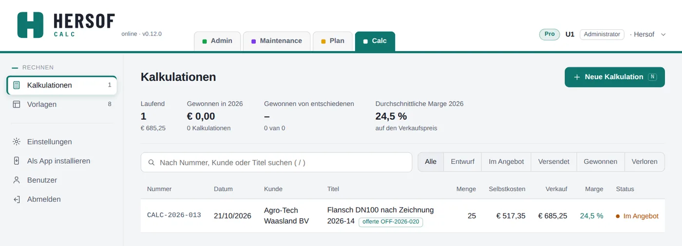Switch to the Plan module tab
The image size is (682, 246).
click(332, 41)
